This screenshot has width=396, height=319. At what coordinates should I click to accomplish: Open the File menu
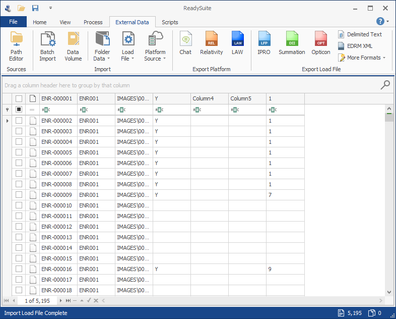(14, 22)
